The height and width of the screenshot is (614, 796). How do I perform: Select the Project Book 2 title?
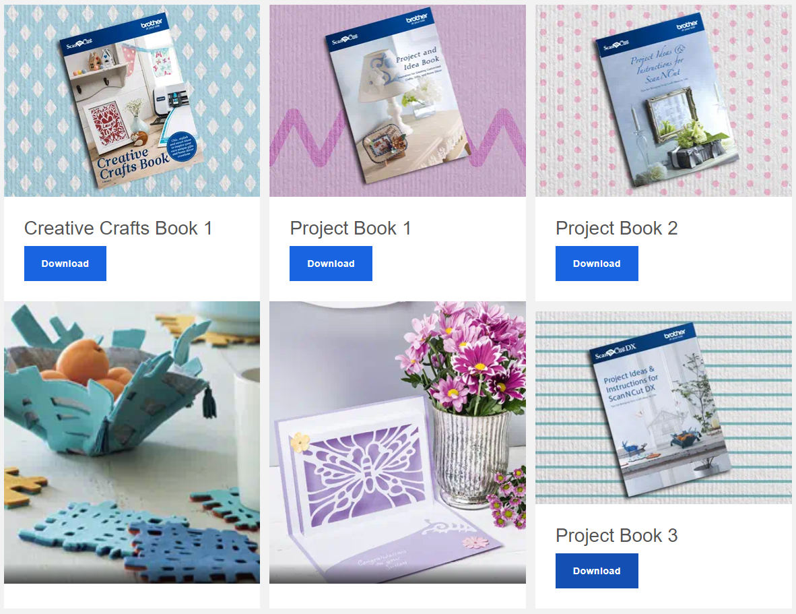point(617,228)
